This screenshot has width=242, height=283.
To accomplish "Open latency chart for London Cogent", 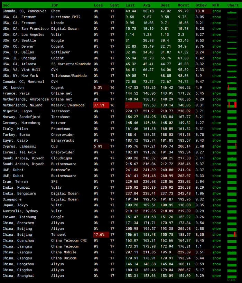I will click(x=232, y=87).
